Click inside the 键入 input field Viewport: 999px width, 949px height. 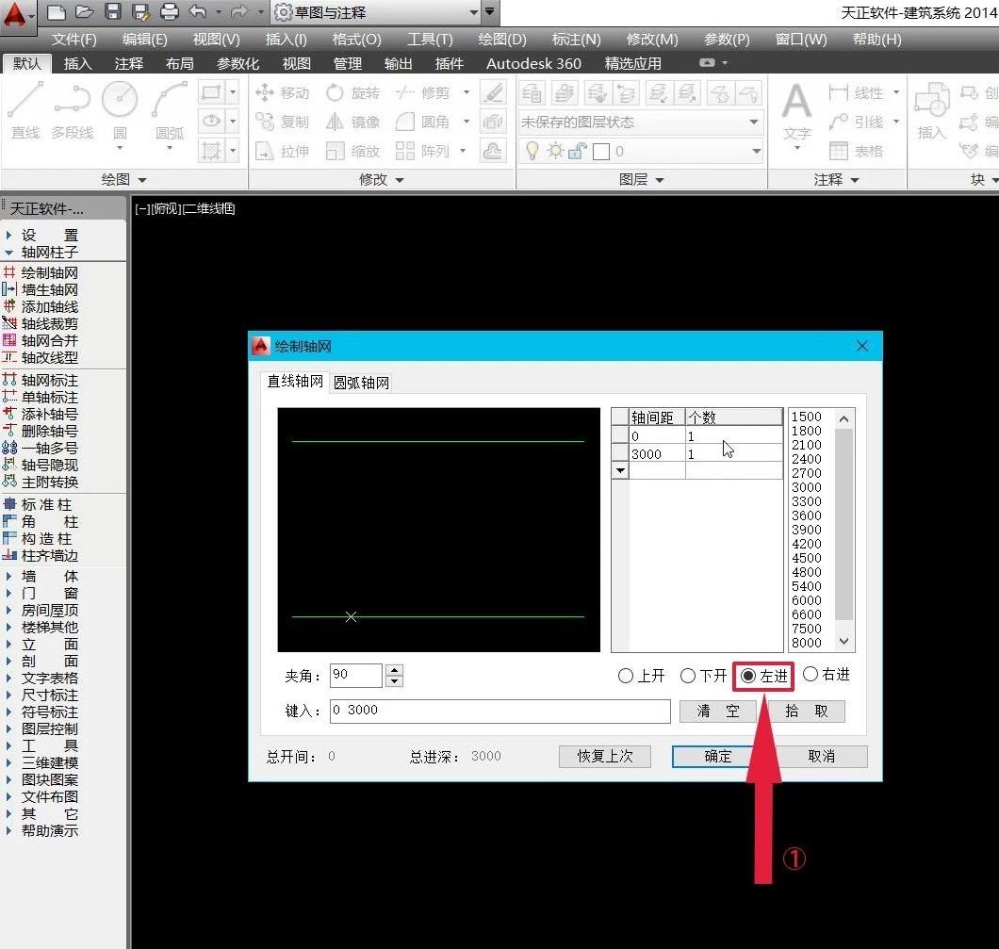coord(499,710)
